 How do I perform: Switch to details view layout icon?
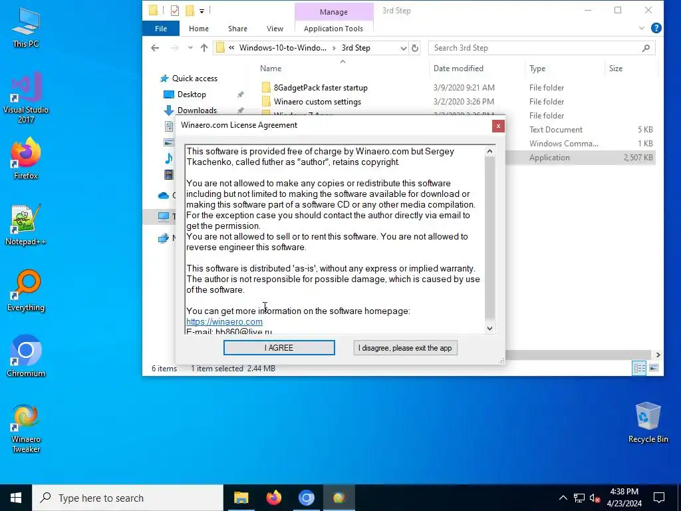[639, 368]
